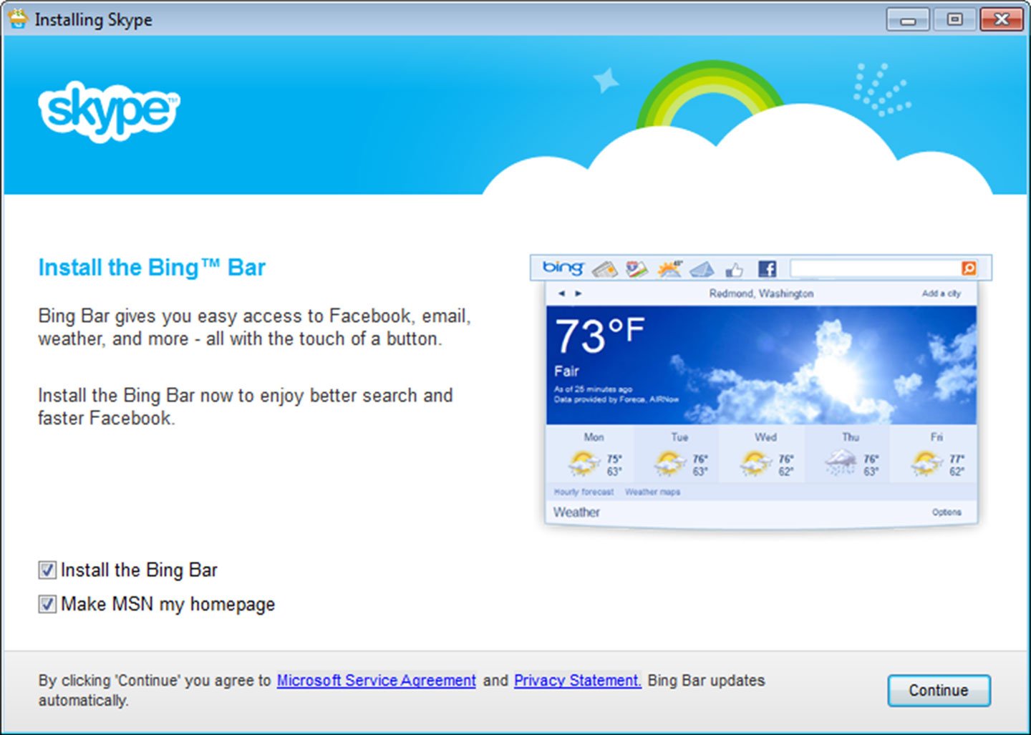Open the Microsoft Service Agreement link
Viewport: 1031px width, 735px height.
coord(377,681)
